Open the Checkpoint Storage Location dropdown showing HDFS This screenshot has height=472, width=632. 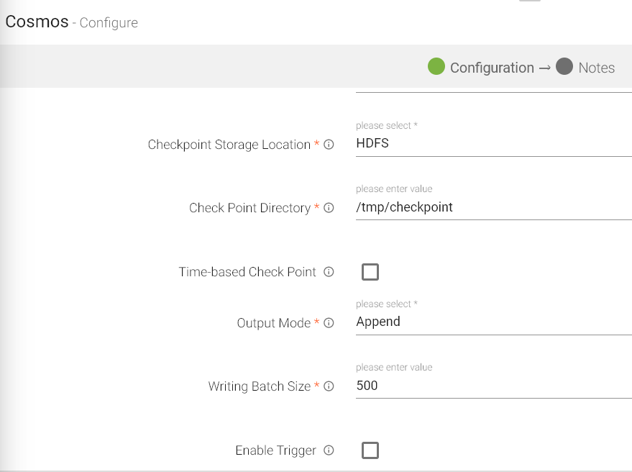[x=493, y=143]
